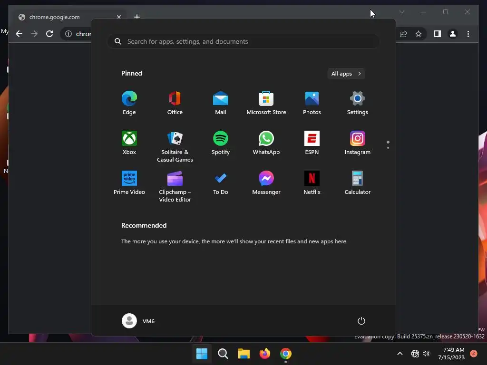Focus the Start menu search box
The width and height of the screenshot is (487, 365).
pyautogui.click(x=243, y=41)
